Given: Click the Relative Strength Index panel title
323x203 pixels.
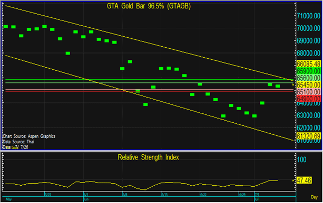Looking at the screenshot, I should pos(148,157).
